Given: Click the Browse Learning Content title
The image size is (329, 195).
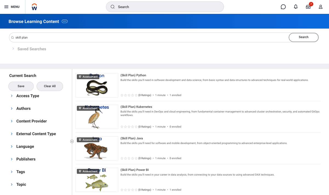Looking at the screenshot, I should (34, 21).
